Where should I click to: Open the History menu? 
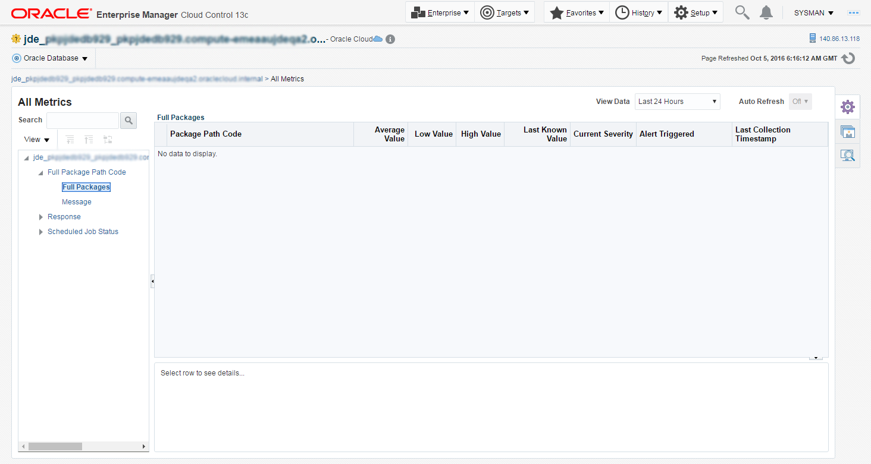pyautogui.click(x=638, y=12)
